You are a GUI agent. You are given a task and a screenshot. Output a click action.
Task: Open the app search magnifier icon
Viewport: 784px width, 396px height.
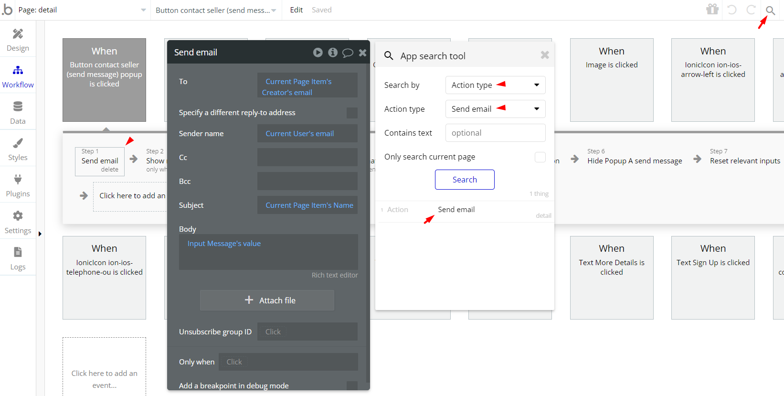click(x=770, y=10)
